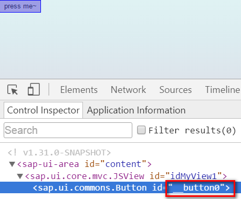Click the v1.31.0-SNAPSHOT version comment
241x199 pixels.
(59, 153)
